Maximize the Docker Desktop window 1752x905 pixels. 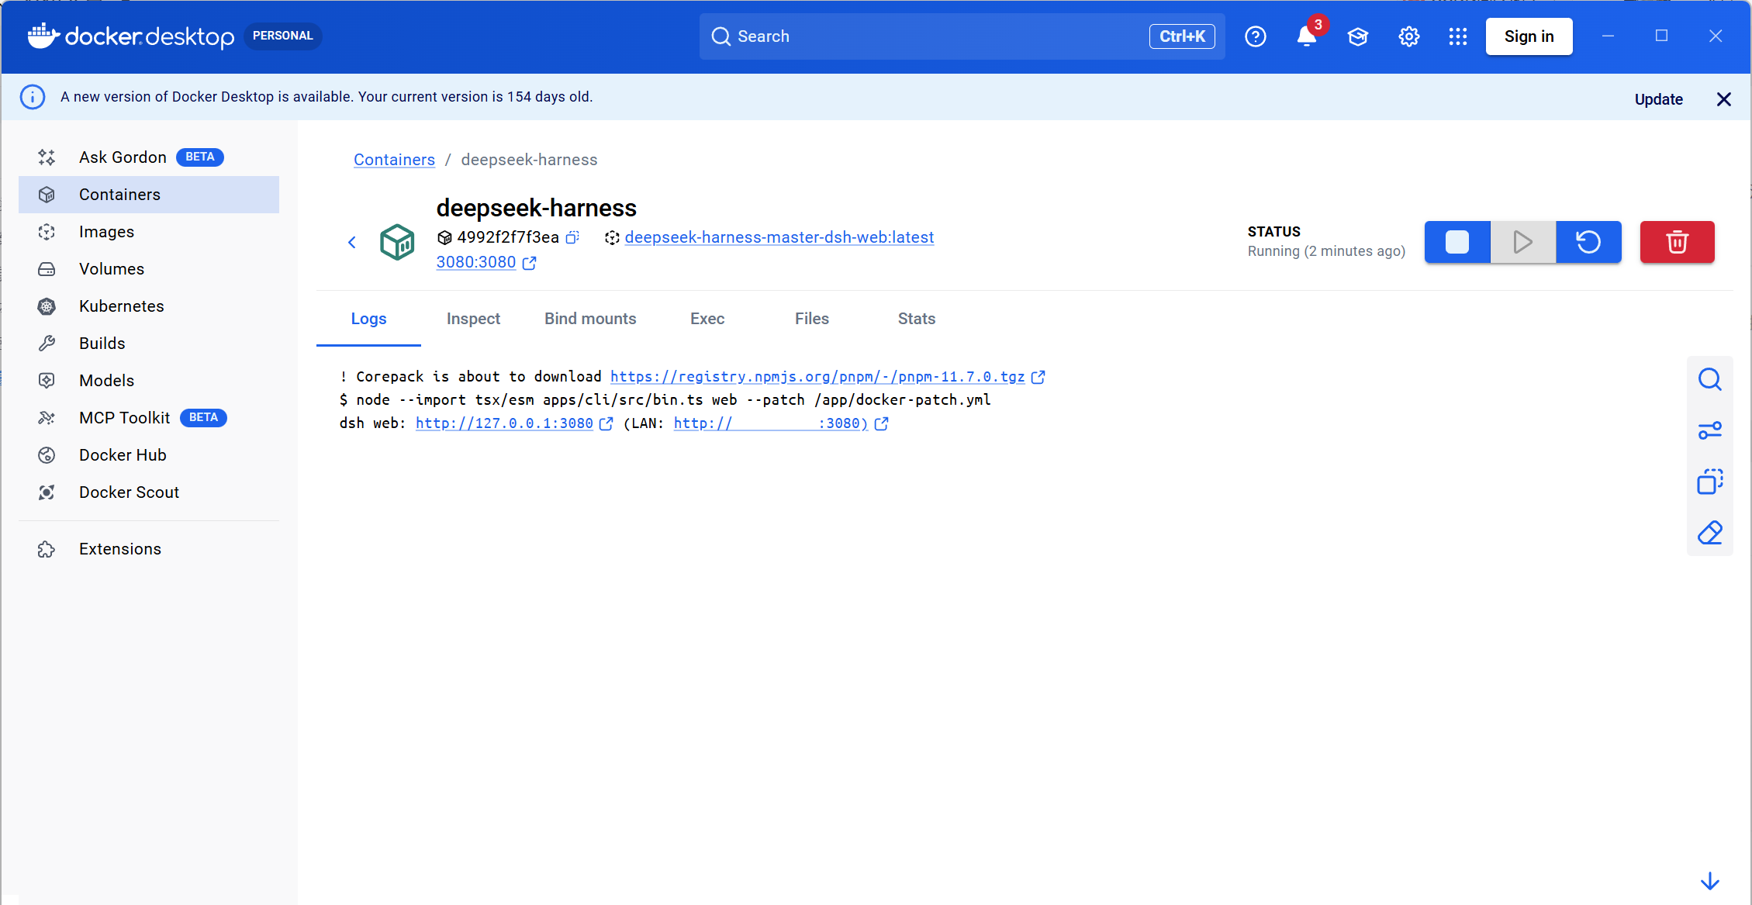[1661, 36]
